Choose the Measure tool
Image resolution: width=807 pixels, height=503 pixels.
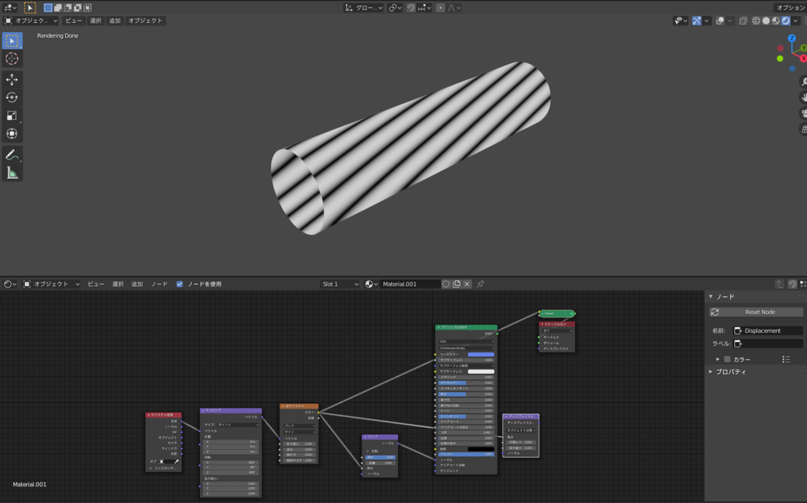click(12, 173)
